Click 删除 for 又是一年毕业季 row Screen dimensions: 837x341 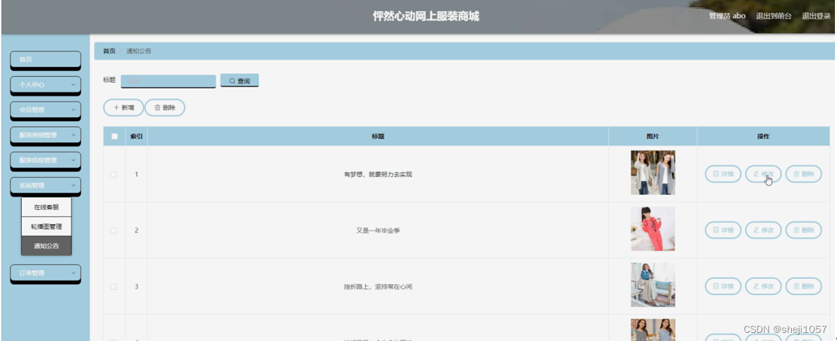pyautogui.click(x=803, y=230)
